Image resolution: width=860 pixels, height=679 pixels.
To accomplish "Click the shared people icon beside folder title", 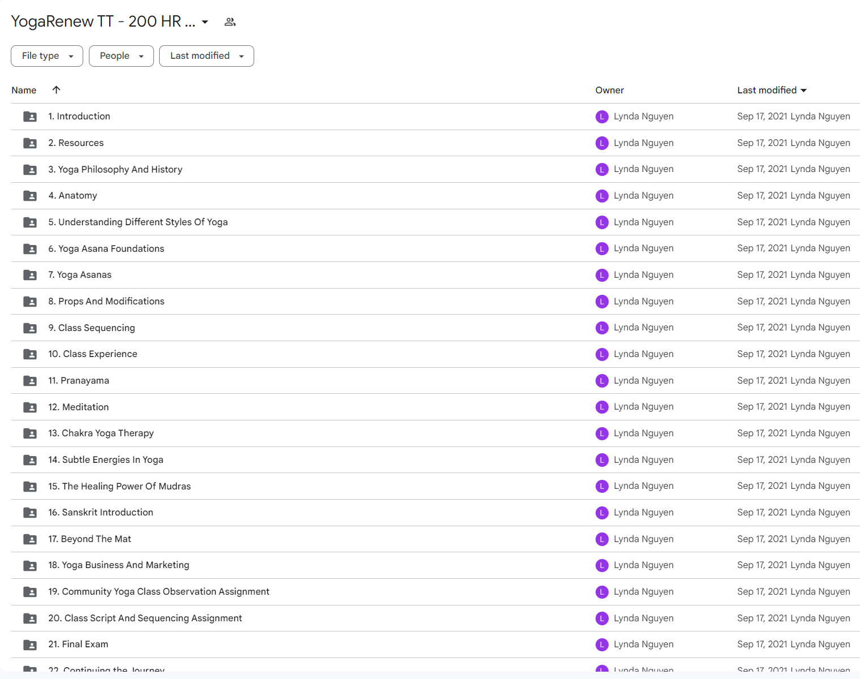I will [230, 22].
